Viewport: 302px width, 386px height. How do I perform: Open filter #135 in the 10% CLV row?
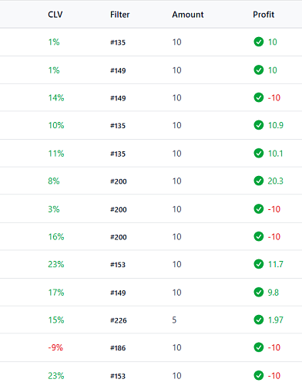pos(118,126)
